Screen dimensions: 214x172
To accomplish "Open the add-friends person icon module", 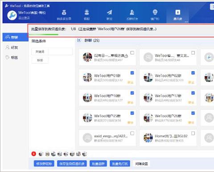I will pos(132,13).
